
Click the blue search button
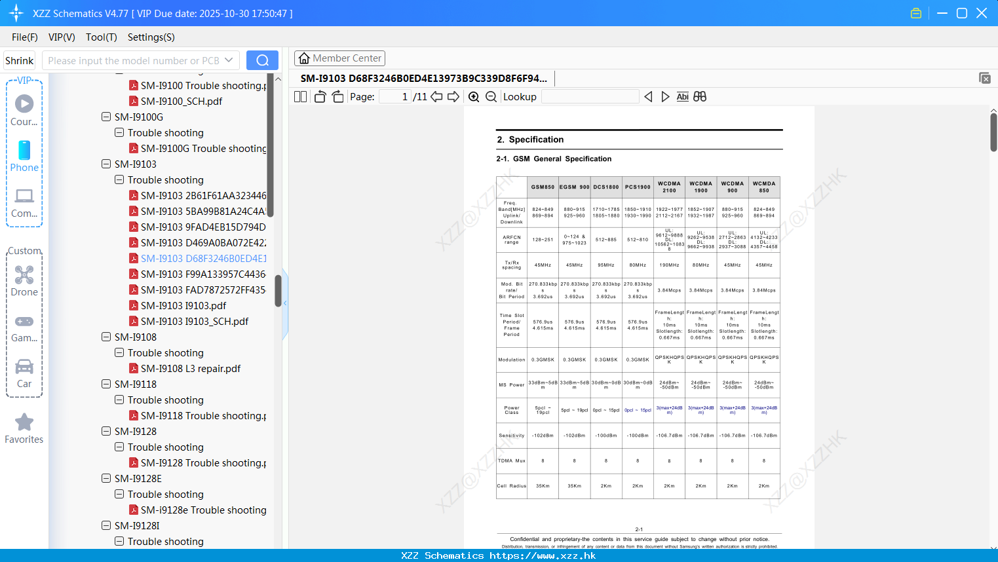pos(262,60)
